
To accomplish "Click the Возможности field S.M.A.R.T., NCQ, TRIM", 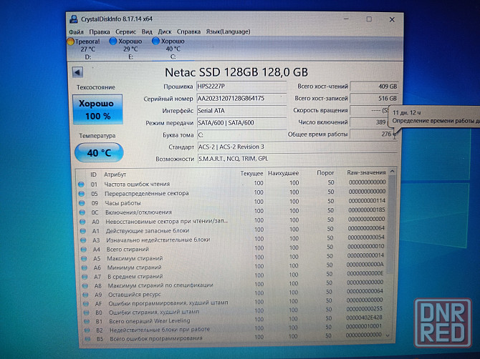I will tap(297, 159).
